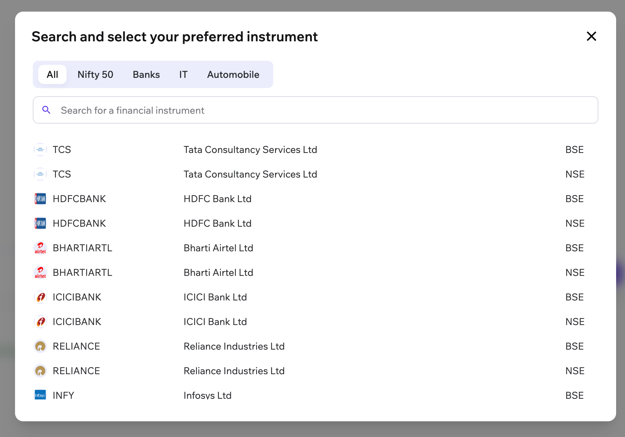The height and width of the screenshot is (437, 625).
Task: Click the TCS logo icon beside BSE listing
Action: [x=40, y=150]
